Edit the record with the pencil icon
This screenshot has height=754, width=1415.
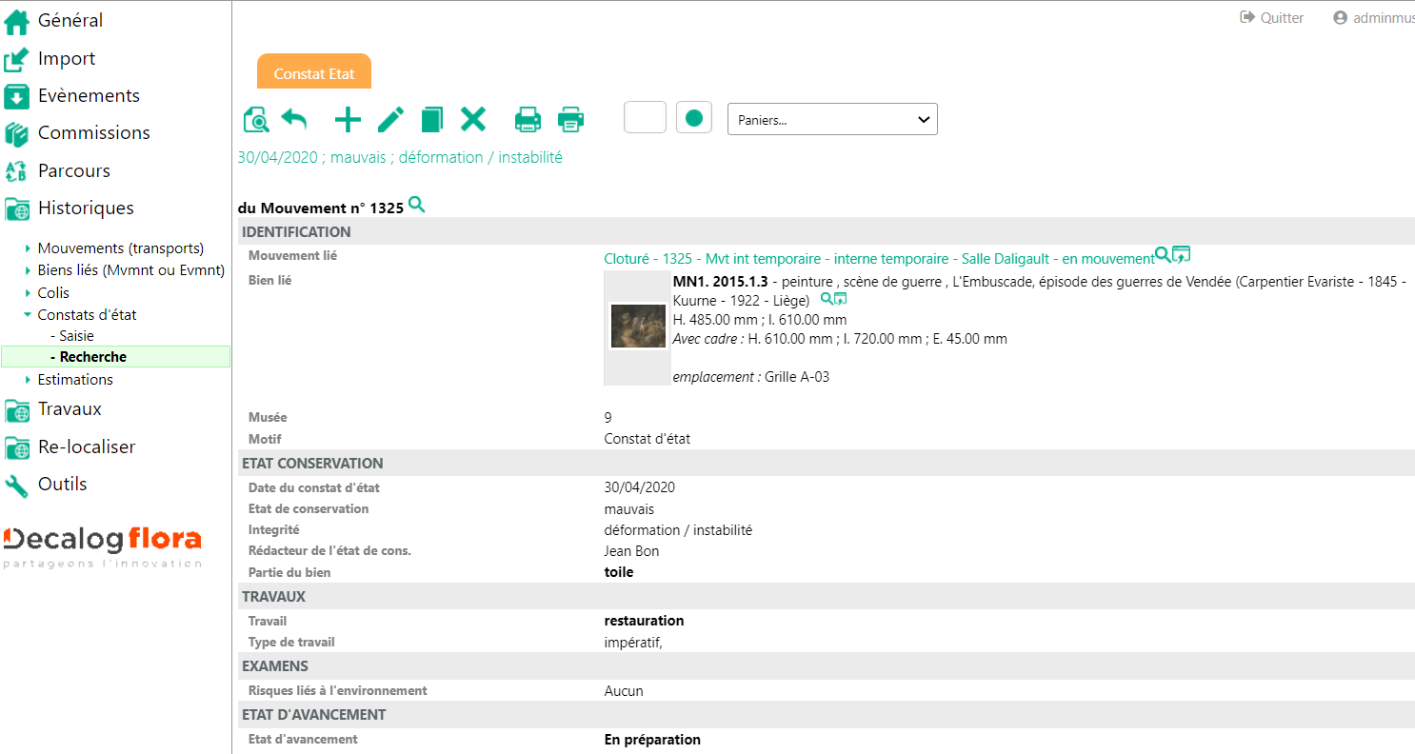coord(390,120)
